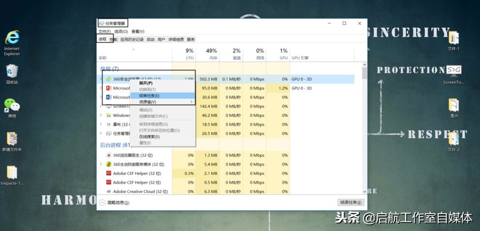Click the Adobe Creative Cloud process icon
The height and width of the screenshot is (231, 480).
tap(108, 191)
